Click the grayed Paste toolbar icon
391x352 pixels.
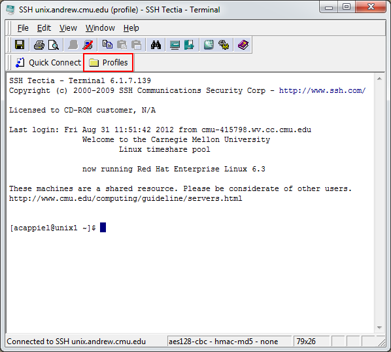[122, 45]
